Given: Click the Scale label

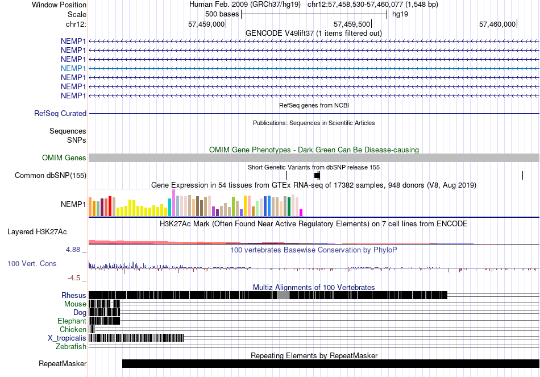Looking at the screenshot, I should 77,14.
